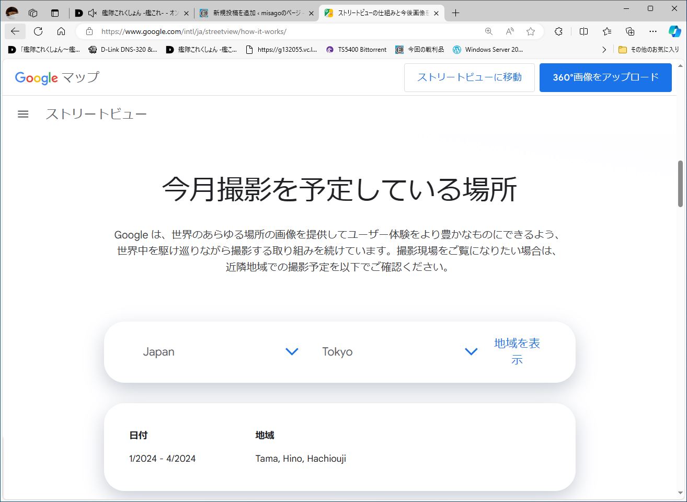Select the Tama, Hino, Hachiouji text
687x502 pixels.
(x=301, y=459)
